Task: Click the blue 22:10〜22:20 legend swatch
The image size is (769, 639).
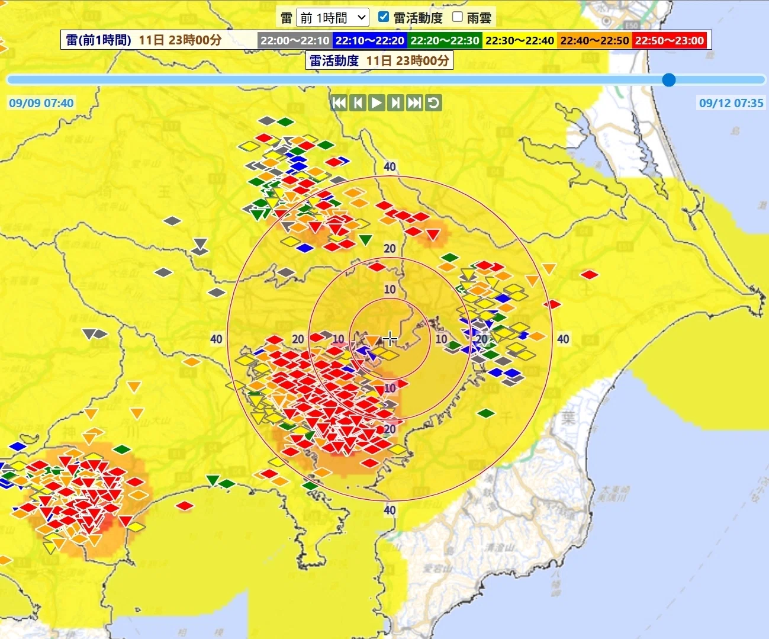Action: (x=369, y=40)
